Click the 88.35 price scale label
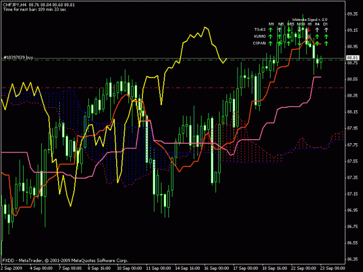This screenshot has height=272, width=363. [353, 96]
